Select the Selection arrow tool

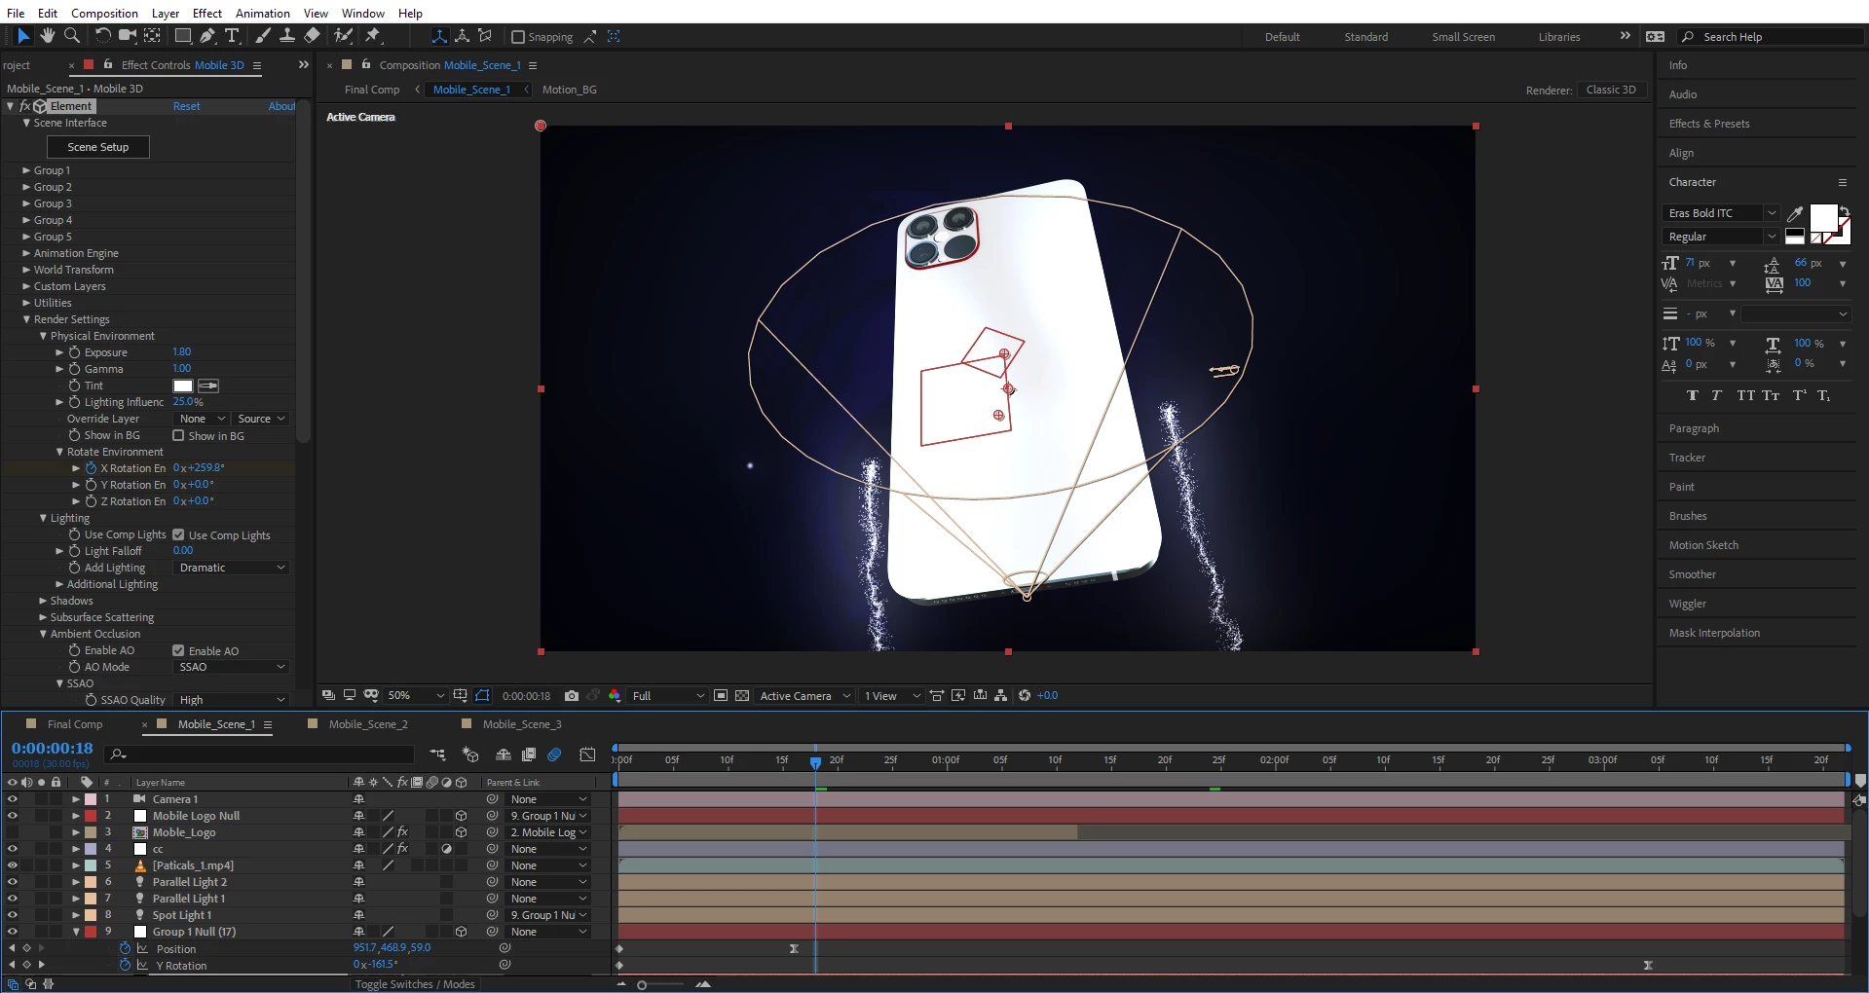tap(24, 36)
